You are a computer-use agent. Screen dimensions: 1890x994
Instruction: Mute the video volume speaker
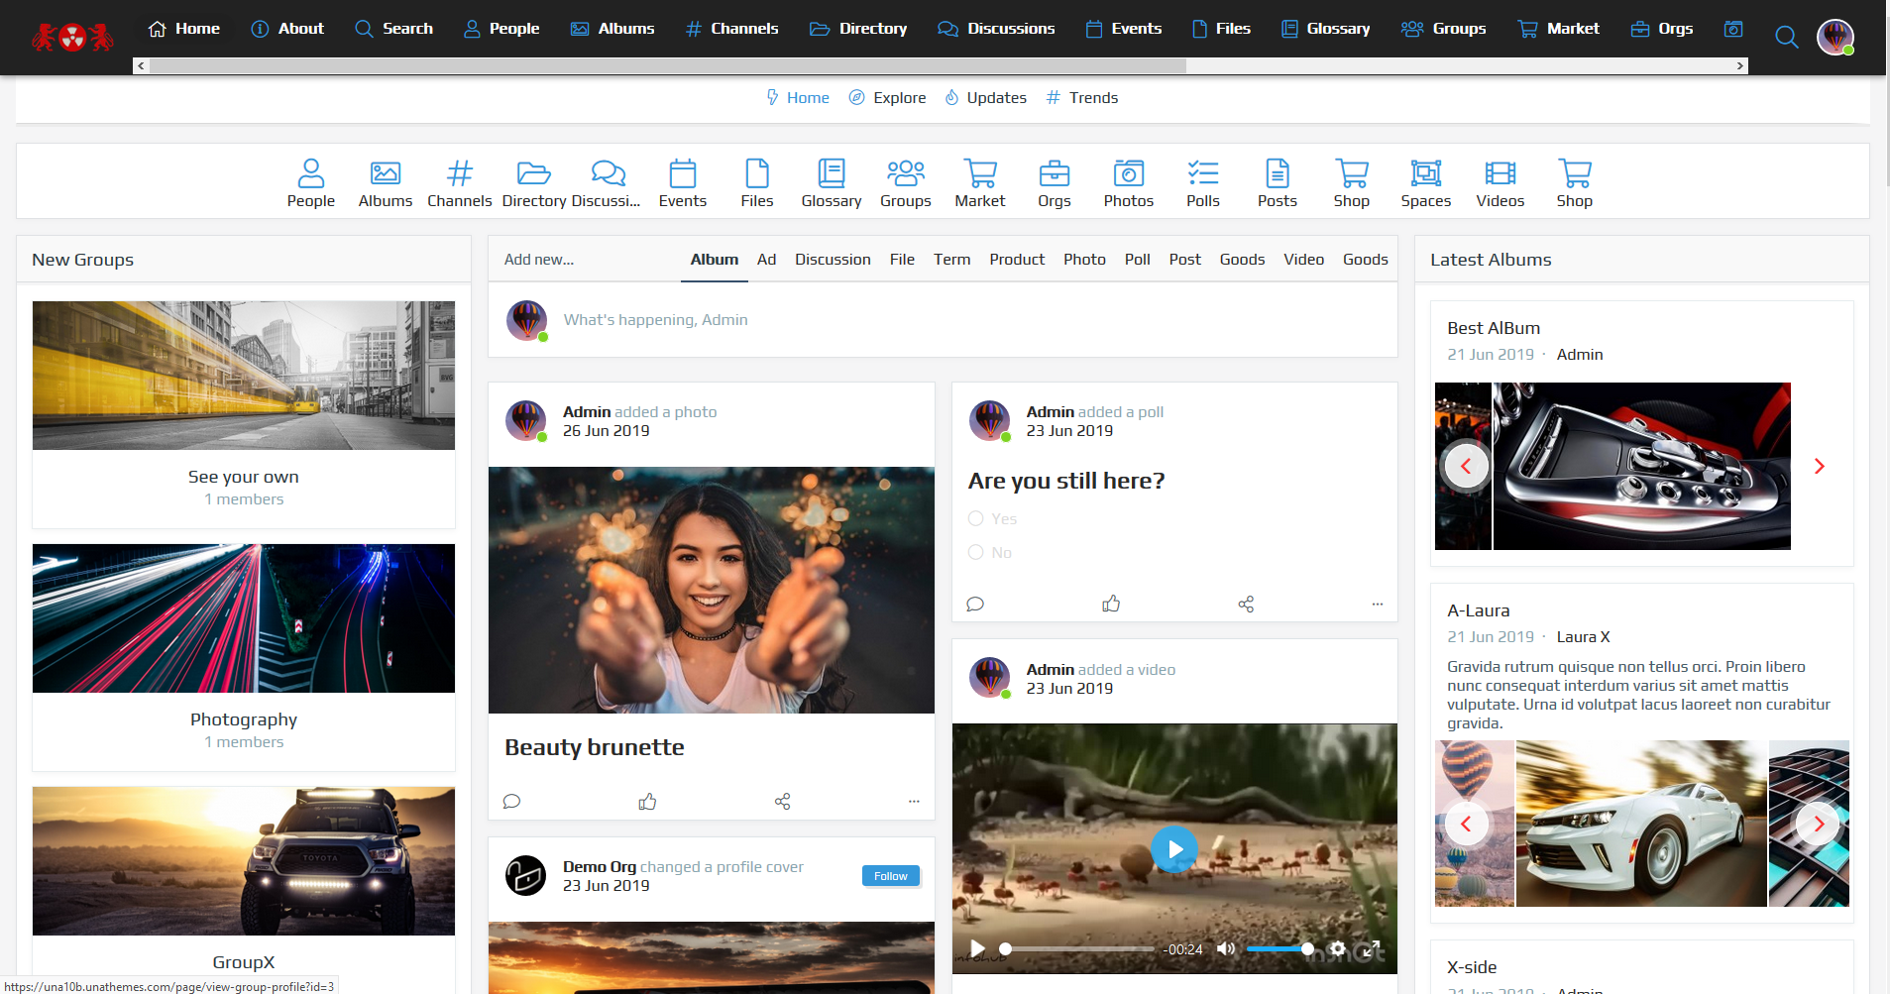(x=1226, y=948)
